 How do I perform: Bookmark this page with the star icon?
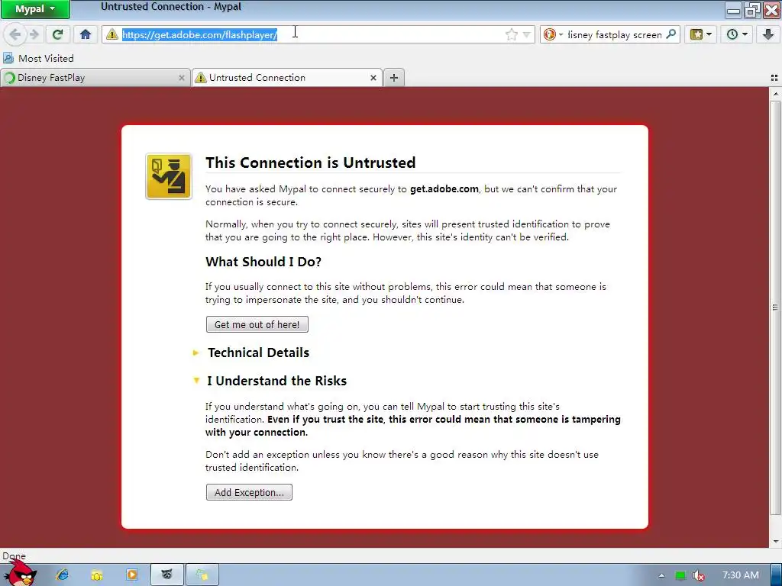pos(511,34)
